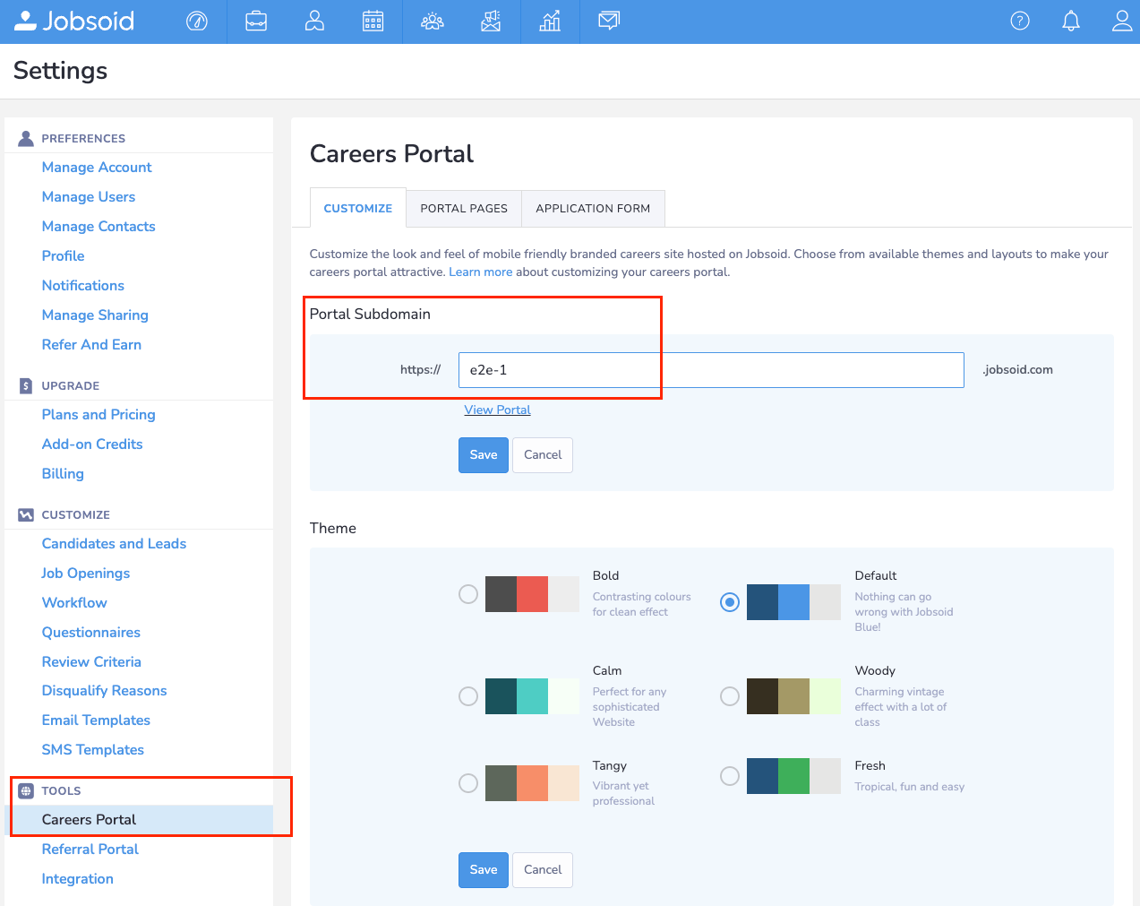Image resolution: width=1140 pixels, height=906 pixels.
Task: Click the Bold theme color swatch
Action: click(532, 594)
